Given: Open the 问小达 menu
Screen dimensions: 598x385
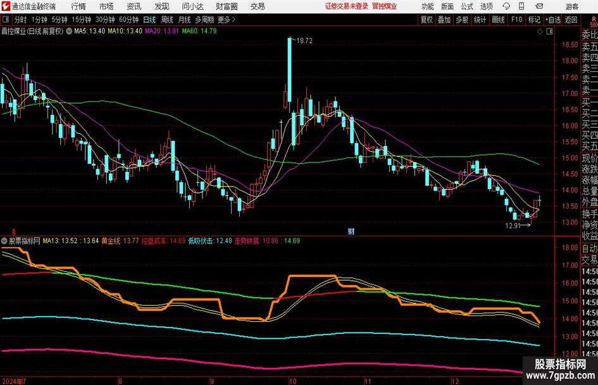Looking at the screenshot, I should 192,6.
